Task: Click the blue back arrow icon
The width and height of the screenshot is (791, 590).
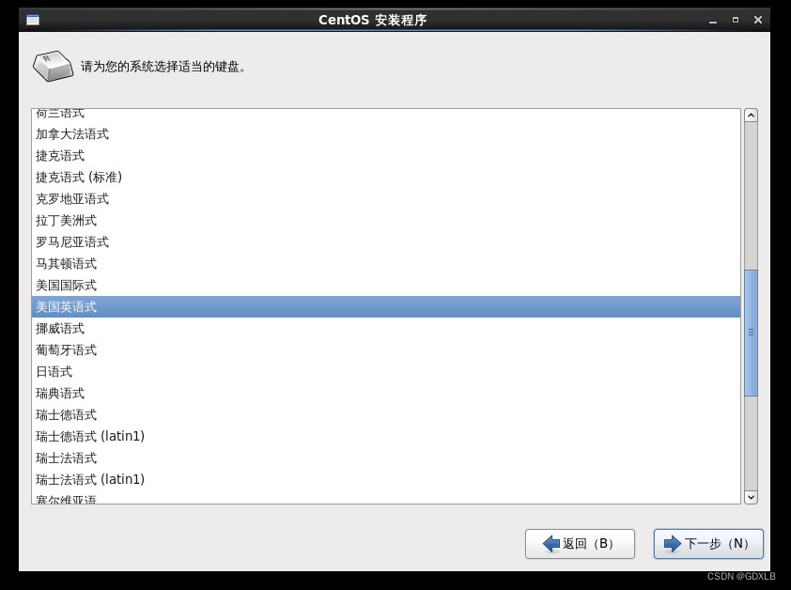Action: 551,544
